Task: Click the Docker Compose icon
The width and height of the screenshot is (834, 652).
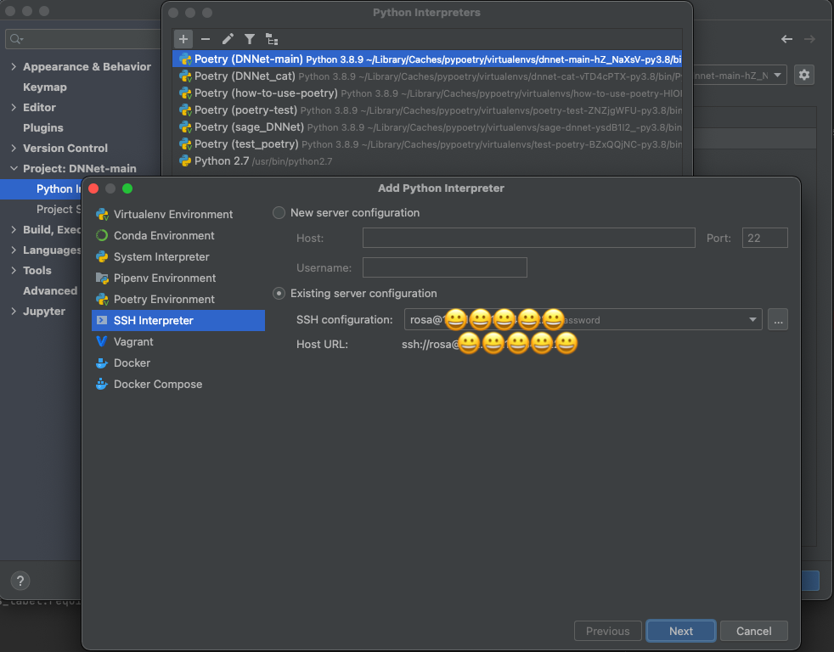Action: click(102, 384)
